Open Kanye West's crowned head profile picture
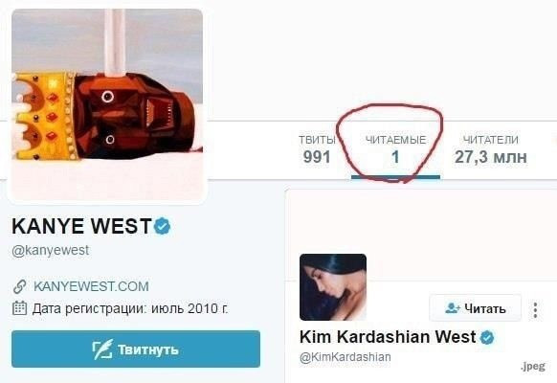557x383 pixels. click(x=107, y=105)
